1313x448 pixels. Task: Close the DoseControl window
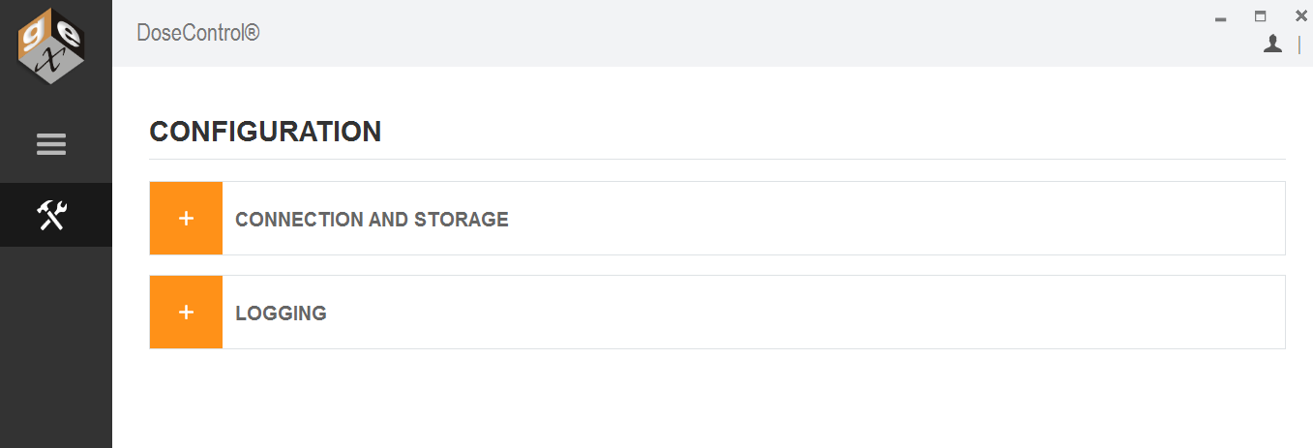tap(1300, 15)
